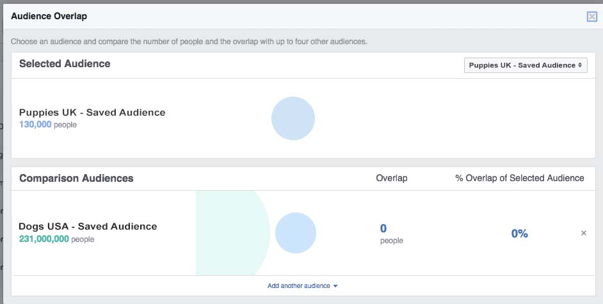Viewport: 603px width, 304px height.
Task: Click the Add another audience link
Action: [x=298, y=285]
